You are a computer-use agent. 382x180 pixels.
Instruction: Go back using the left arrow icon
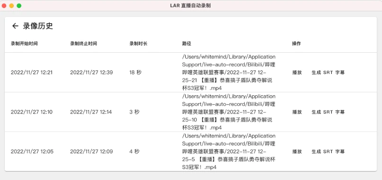point(15,26)
